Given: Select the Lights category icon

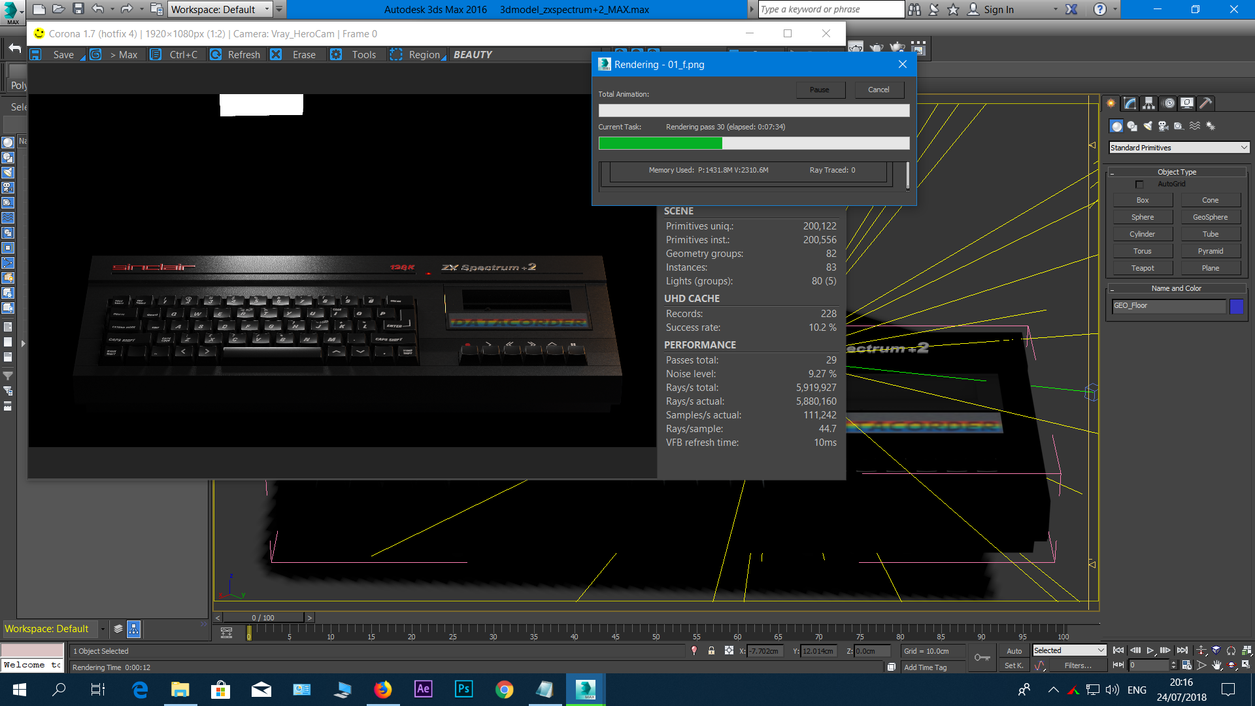Looking at the screenshot, I should (x=1148, y=126).
